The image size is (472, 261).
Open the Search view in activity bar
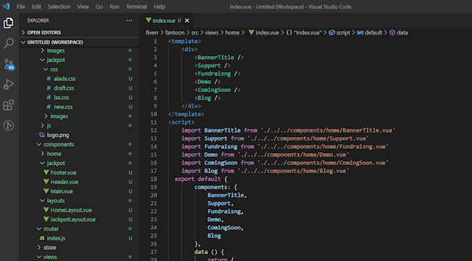[x=8, y=43]
